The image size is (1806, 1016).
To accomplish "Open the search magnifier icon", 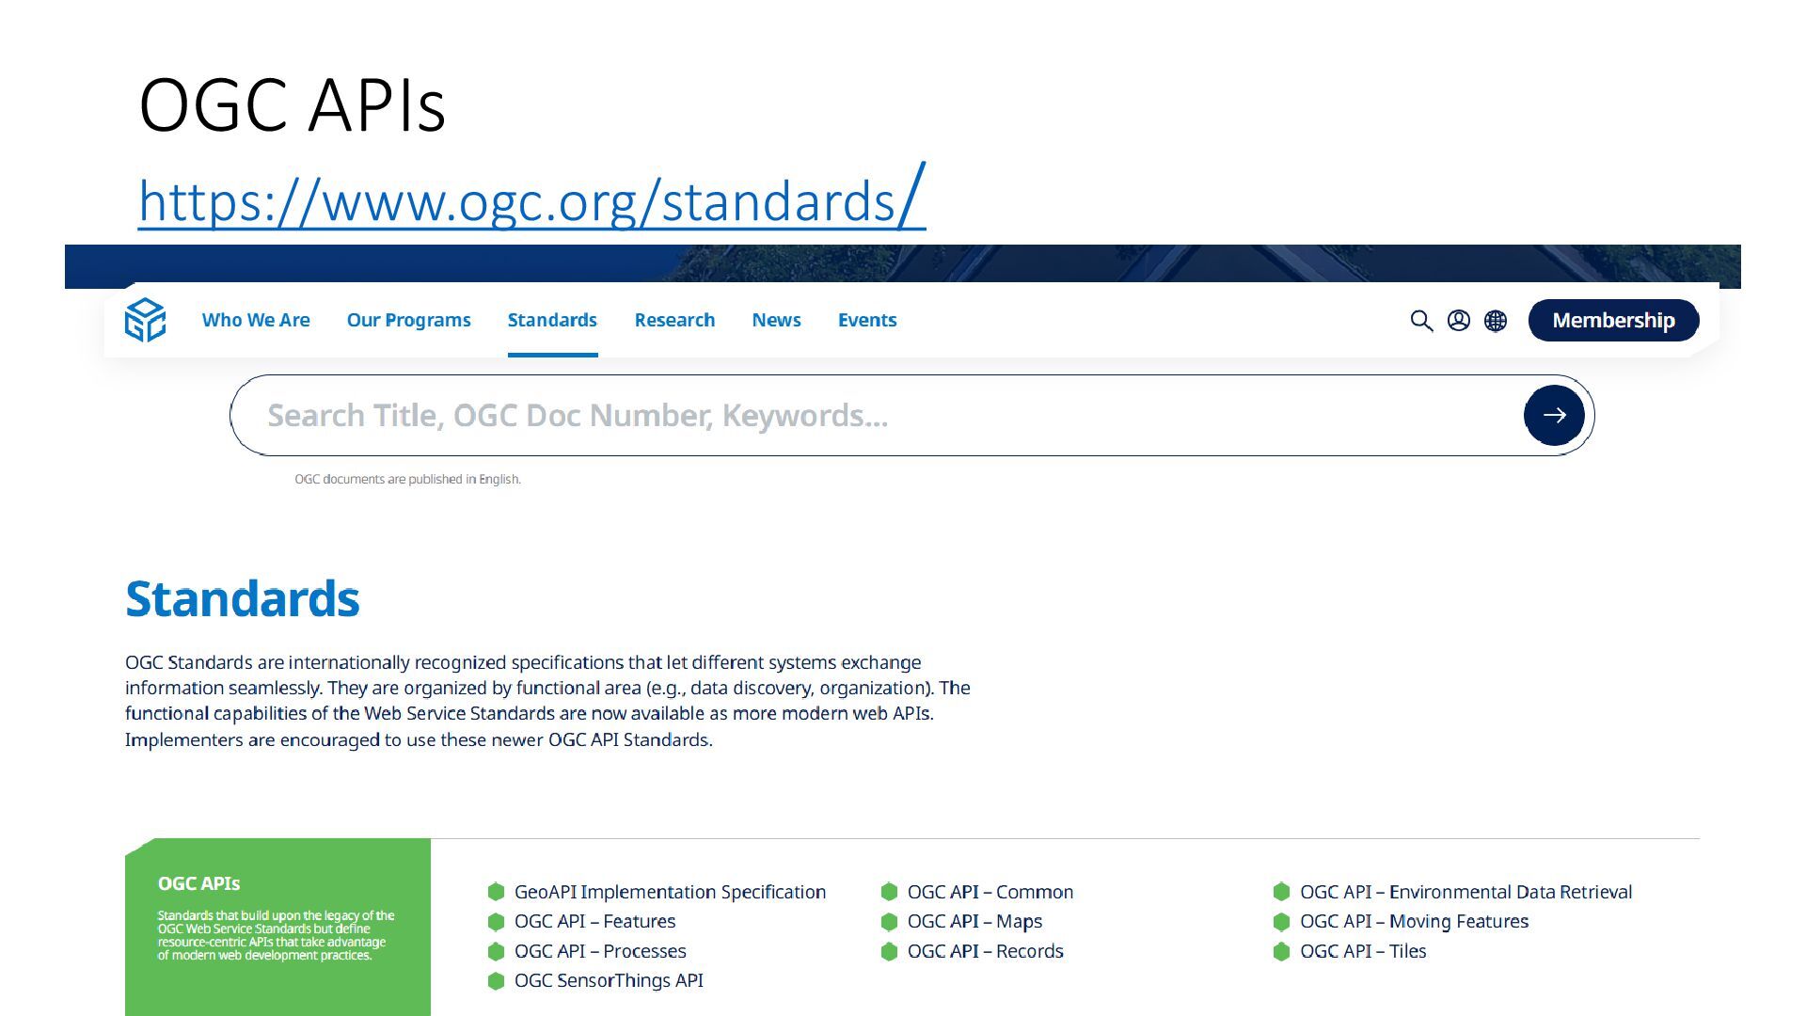I will (1421, 321).
